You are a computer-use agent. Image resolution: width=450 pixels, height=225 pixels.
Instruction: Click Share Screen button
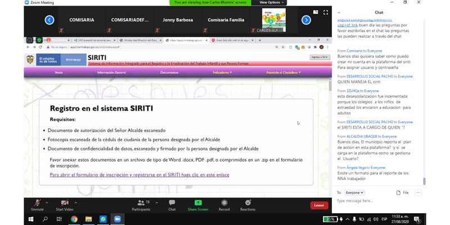pos(198,205)
